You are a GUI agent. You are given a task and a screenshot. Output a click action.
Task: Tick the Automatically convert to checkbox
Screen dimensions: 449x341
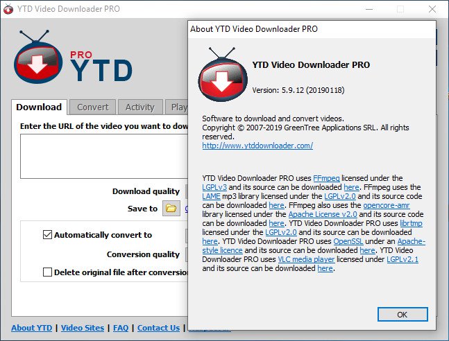[47, 234]
